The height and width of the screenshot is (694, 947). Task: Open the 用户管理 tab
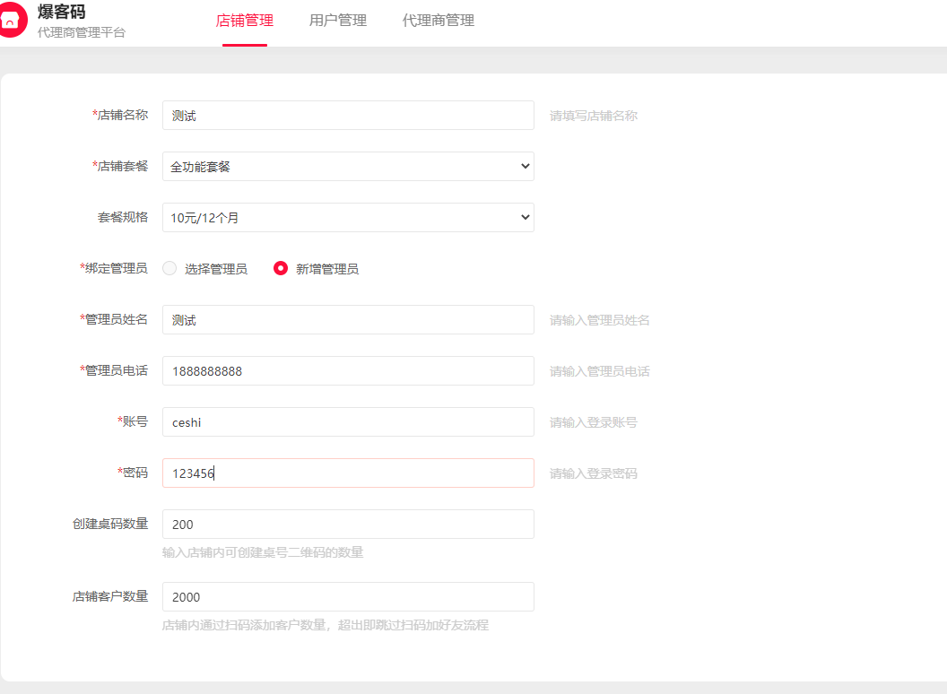pyautogui.click(x=338, y=21)
